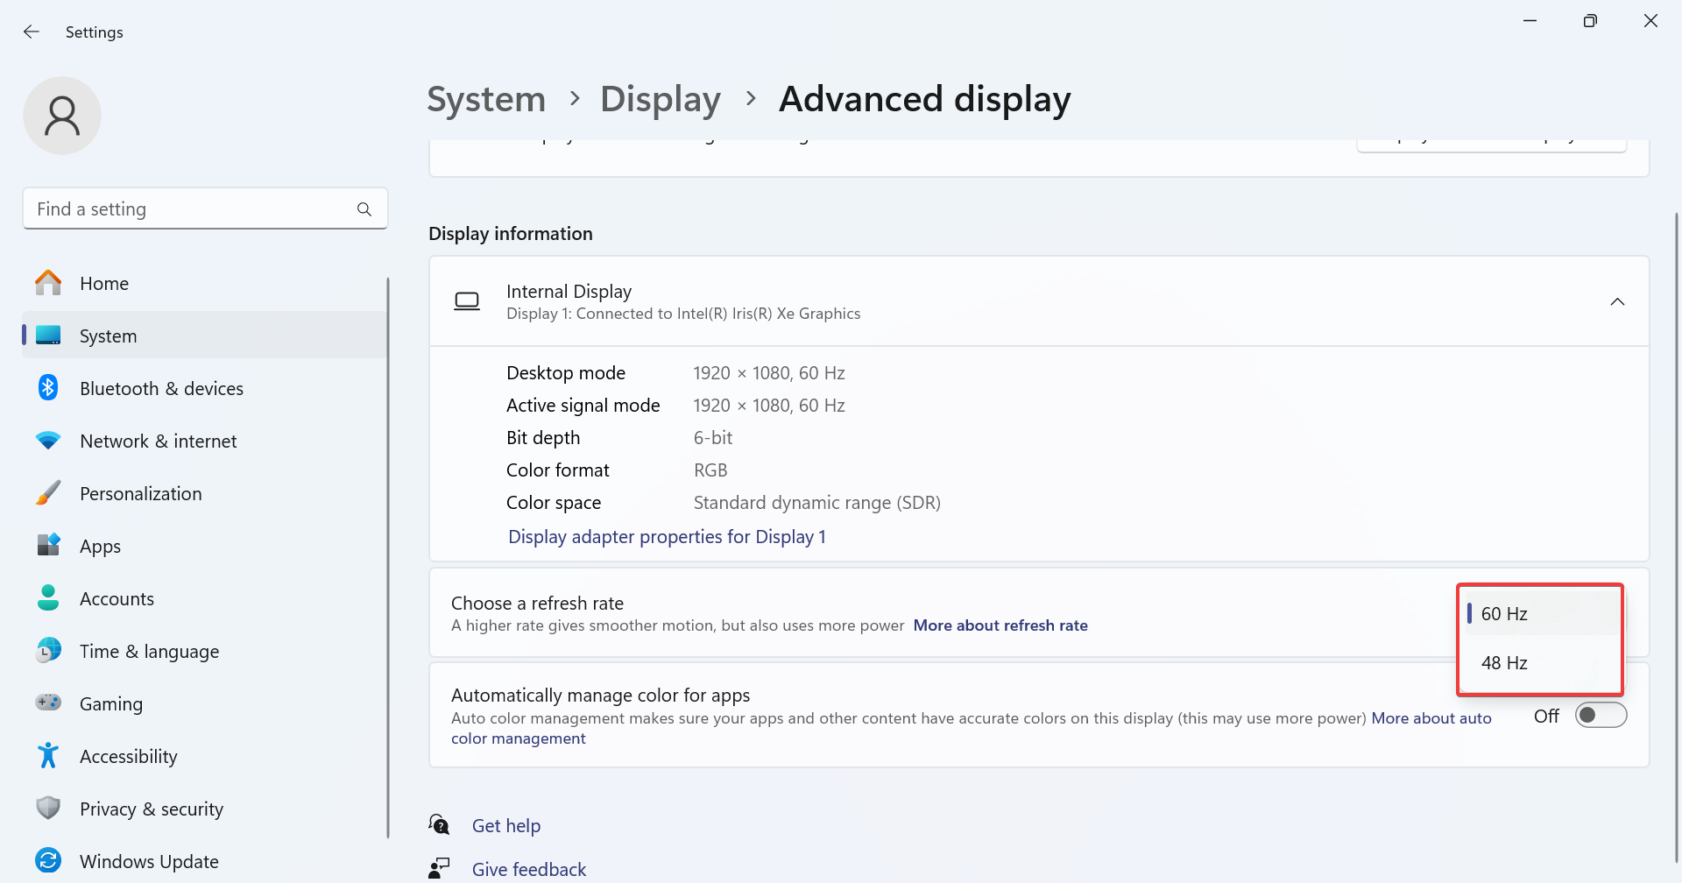Click the Color format value RGB
This screenshot has width=1682, height=883.
pyautogui.click(x=710, y=470)
